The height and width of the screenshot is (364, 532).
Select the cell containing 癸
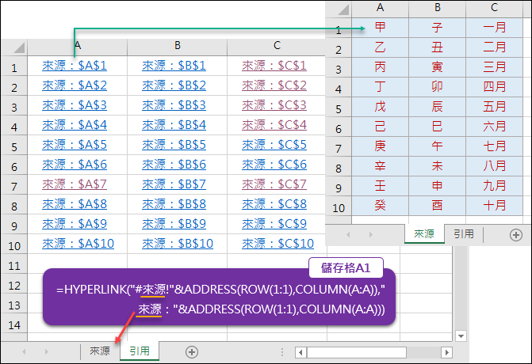coord(380,206)
